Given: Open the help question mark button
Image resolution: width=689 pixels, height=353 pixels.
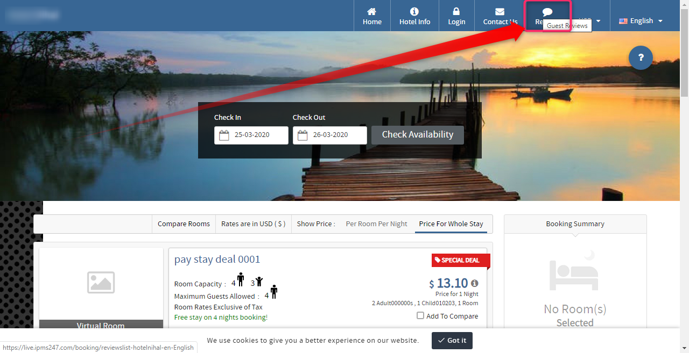Looking at the screenshot, I should point(641,57).
